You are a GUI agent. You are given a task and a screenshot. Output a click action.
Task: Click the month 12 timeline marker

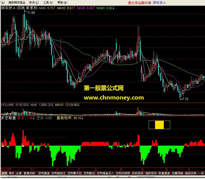[33, 170]
